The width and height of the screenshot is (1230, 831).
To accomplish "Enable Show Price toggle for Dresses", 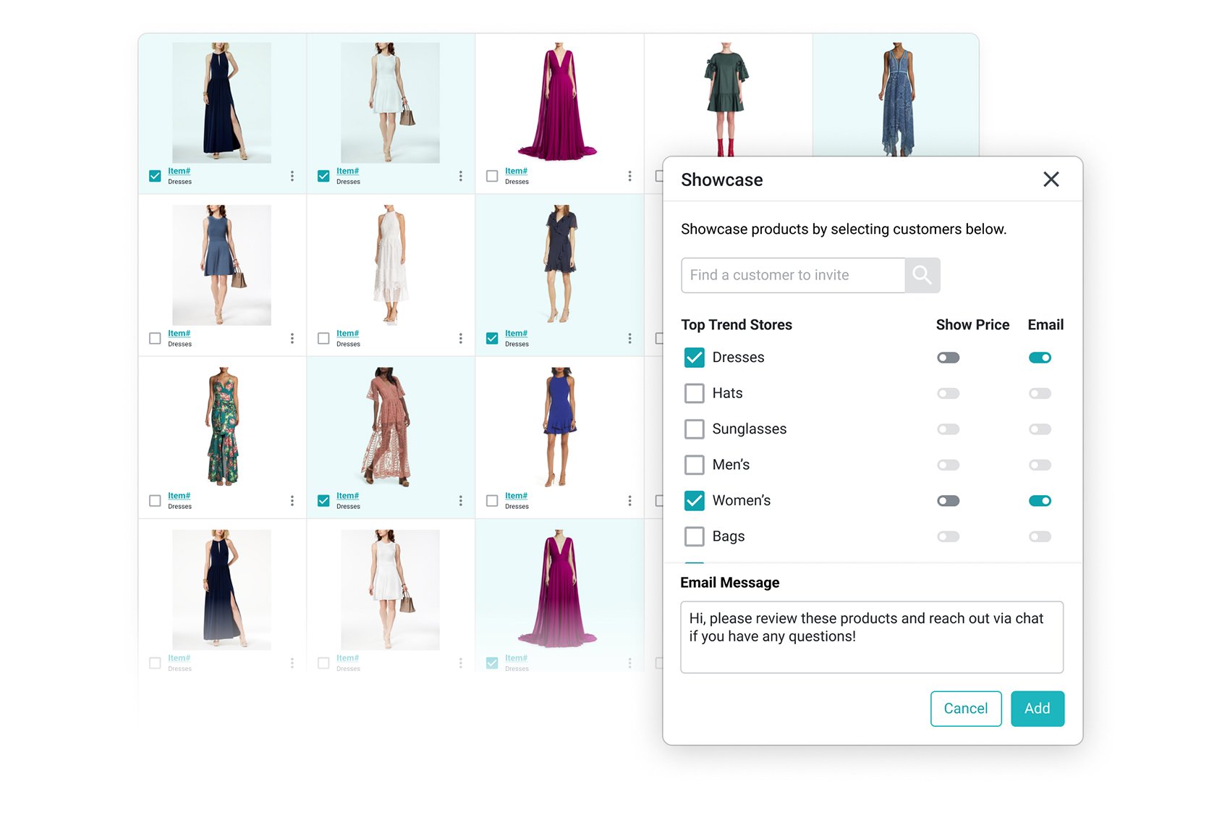I will coord(948,358).
